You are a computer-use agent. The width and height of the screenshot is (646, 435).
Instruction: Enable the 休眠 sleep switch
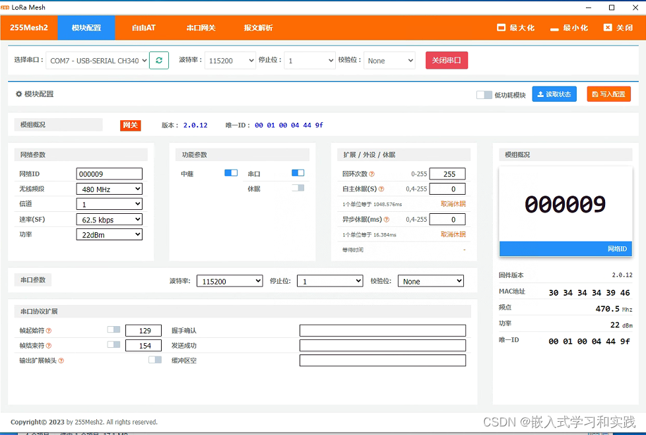point(298,187)
